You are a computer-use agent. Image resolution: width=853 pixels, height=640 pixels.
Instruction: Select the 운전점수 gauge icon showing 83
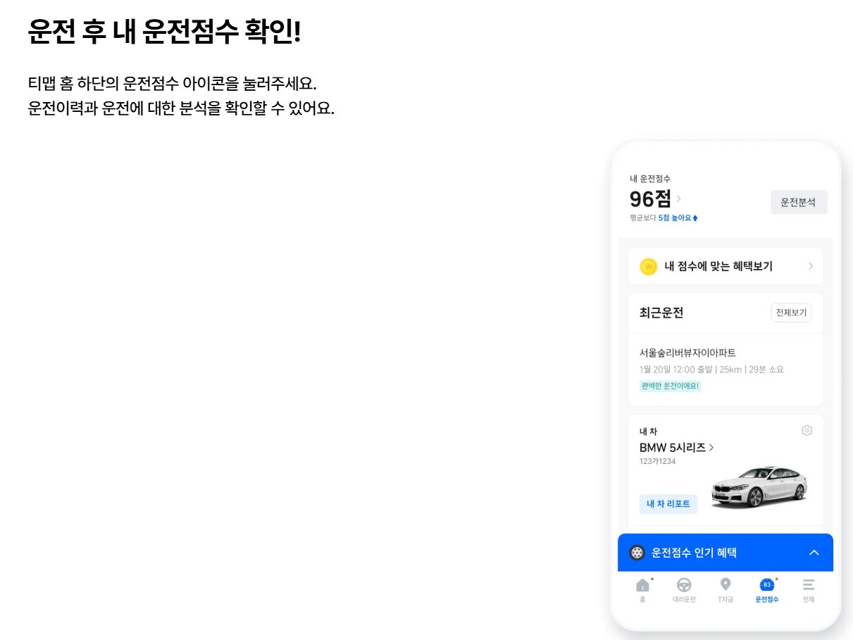(x=766, y=584)
